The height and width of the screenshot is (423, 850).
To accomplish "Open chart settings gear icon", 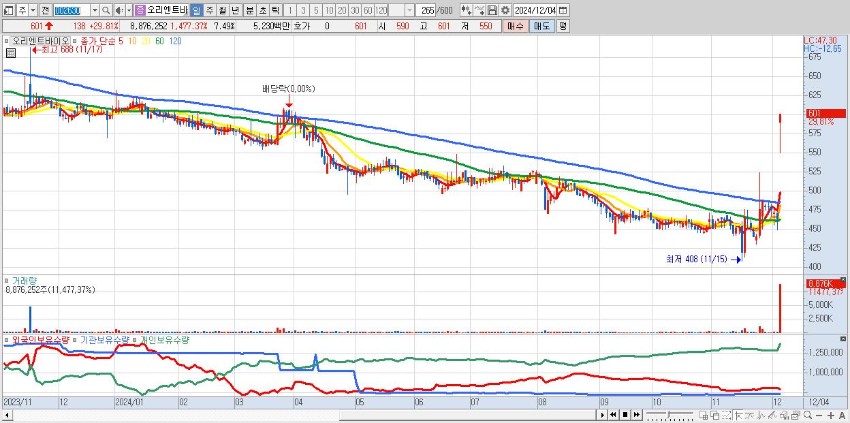I will point(505,10).
